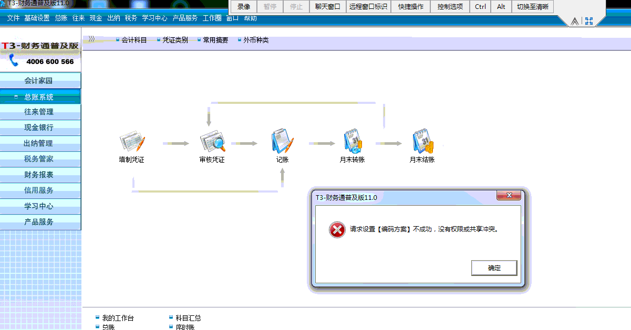Click 切换至清晰 on remote toolbar
631x330 pixels.
[x=533, y=7]
